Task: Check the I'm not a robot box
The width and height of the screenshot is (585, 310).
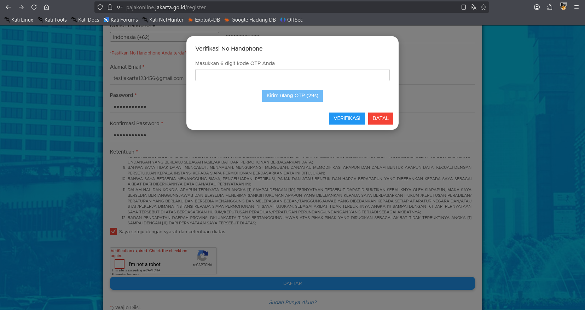Action: point(120,264)
